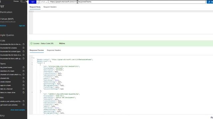Open docs icon for 'Enumerate list items with sp' query
The width and height of the screenshot is (213, 119).
point(24,59)
